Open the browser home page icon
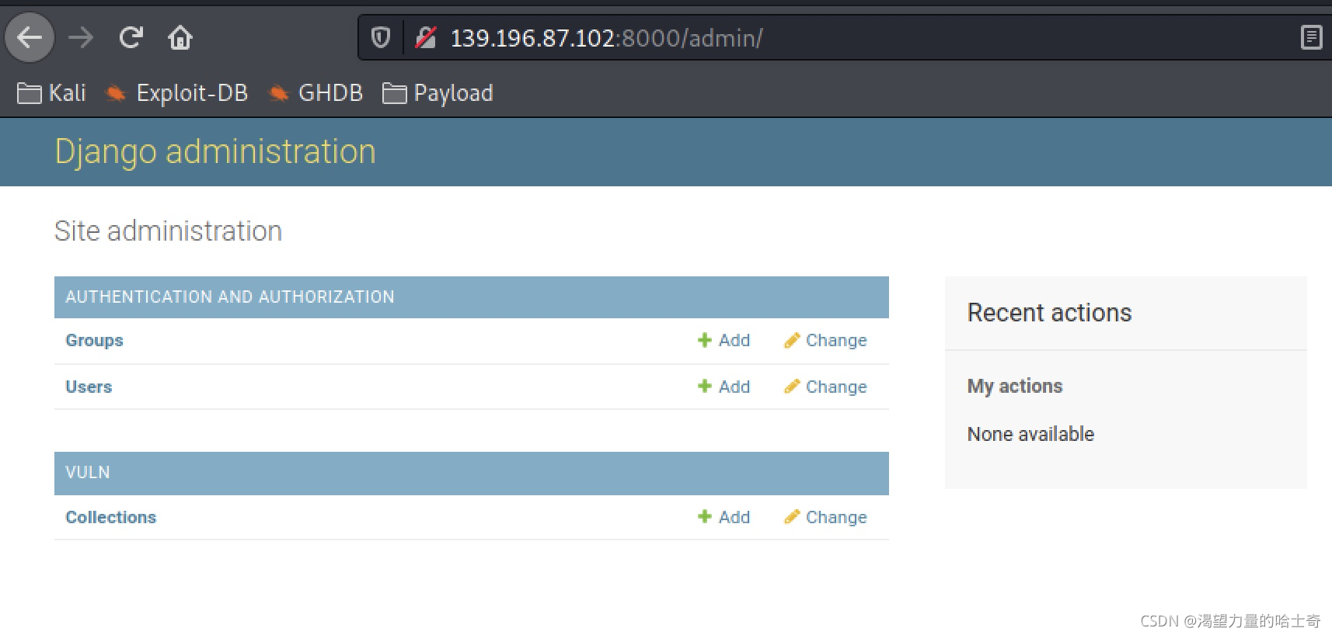This screenshot has height=635, width=1332. coord(180,37)
